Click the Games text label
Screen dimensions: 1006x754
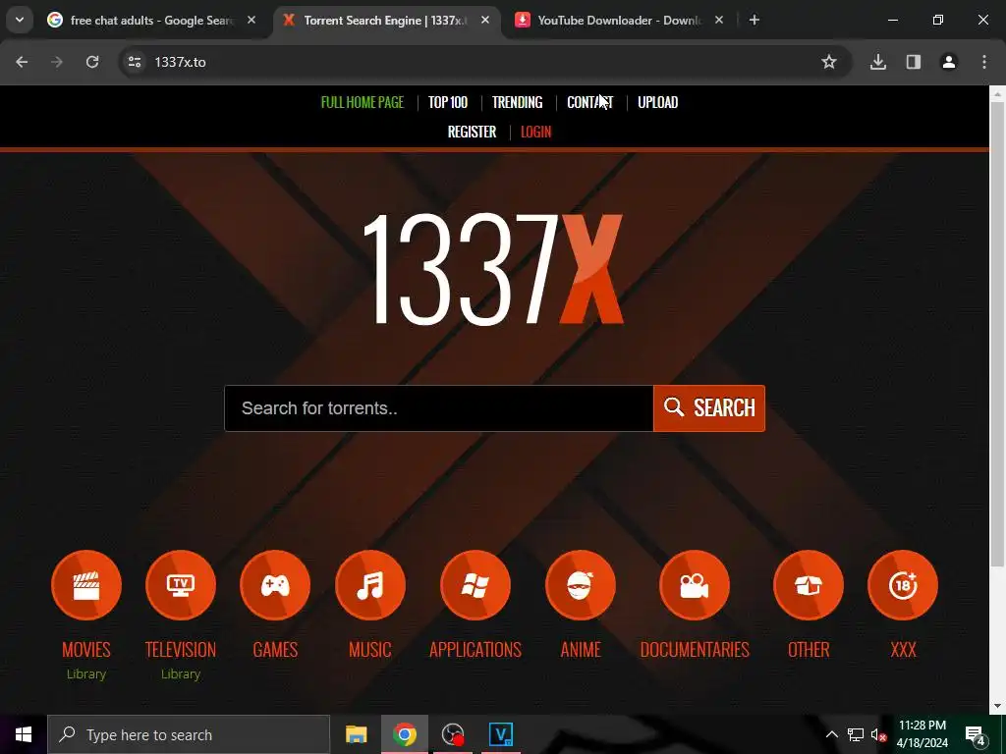(x=275, y=650)
